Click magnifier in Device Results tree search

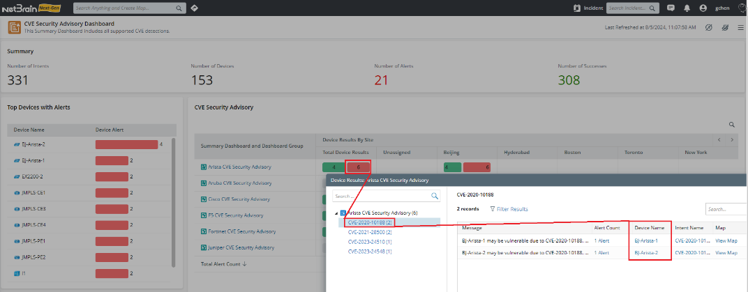click(435, 196)
